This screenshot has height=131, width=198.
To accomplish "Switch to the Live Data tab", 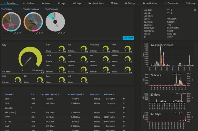I will pyautogui.click(x=29, y=3).
